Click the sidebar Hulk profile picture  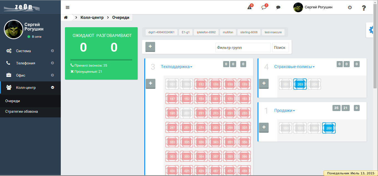pos(13,29)
